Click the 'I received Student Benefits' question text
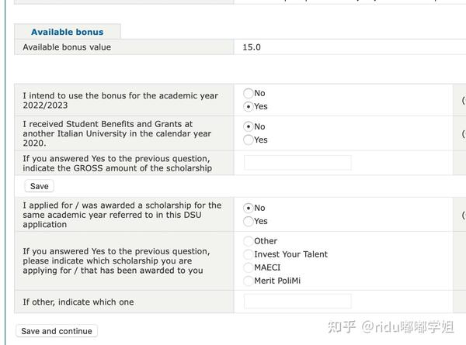 (116, 133)
